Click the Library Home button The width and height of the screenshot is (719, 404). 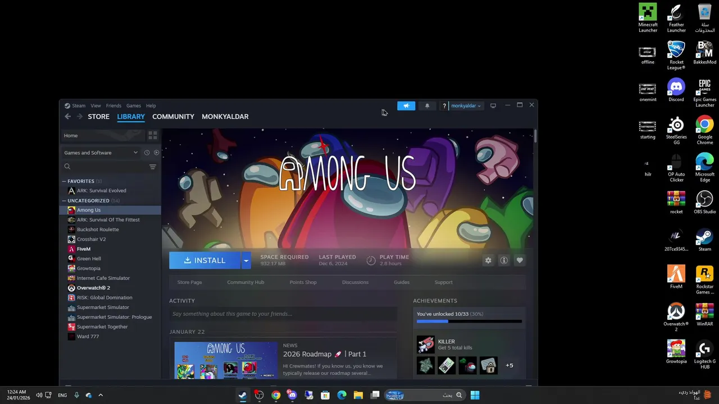tap(103, 135)
